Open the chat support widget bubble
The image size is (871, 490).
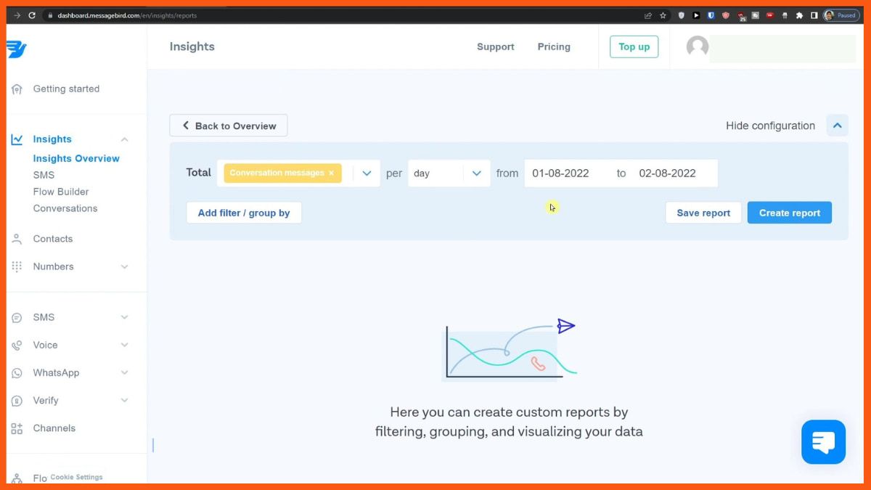pyautogui.click(x=823, y=441)
